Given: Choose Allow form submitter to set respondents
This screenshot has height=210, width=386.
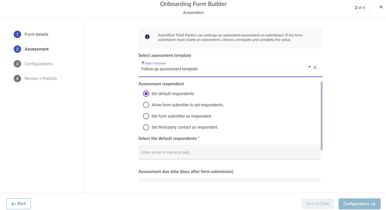Looking at the screenshot, I should point(146,105).
